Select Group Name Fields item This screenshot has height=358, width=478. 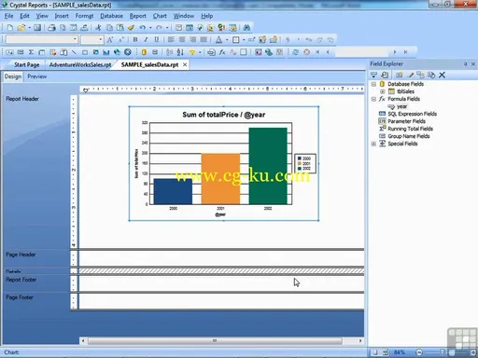coord(409,136)
